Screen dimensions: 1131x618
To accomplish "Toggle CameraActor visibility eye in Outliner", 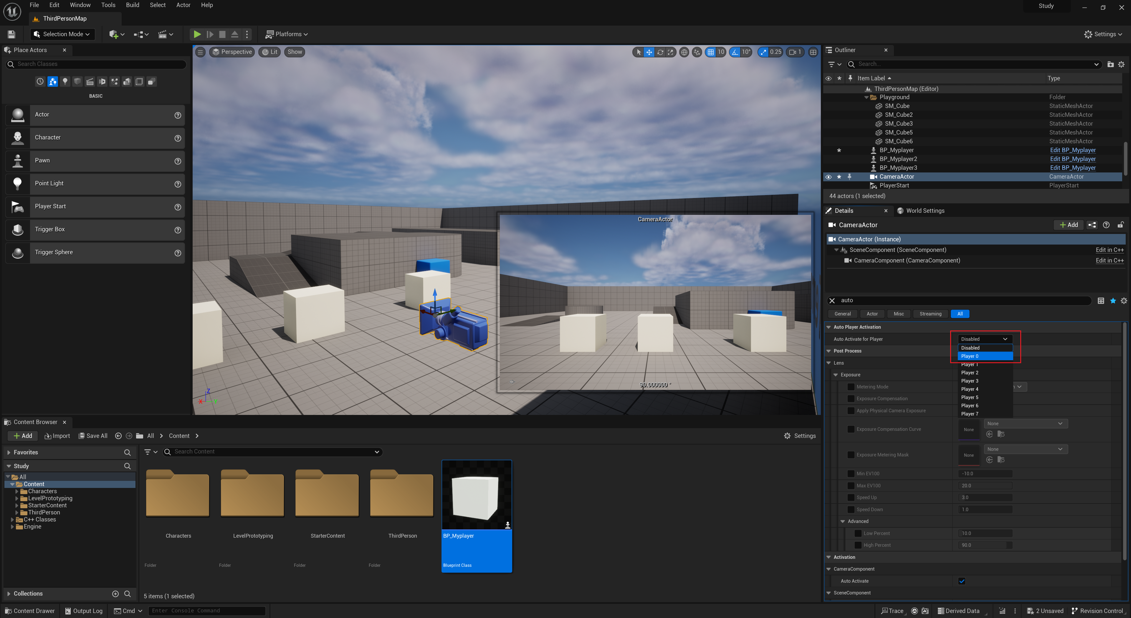I will [828, 177].
